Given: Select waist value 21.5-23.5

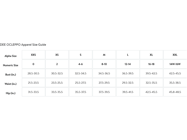Looking at the screenshot, I should tap(33, 83).
